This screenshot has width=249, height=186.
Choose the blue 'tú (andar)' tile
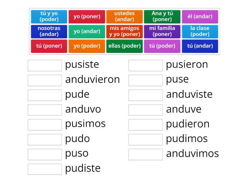click(200, 46)
